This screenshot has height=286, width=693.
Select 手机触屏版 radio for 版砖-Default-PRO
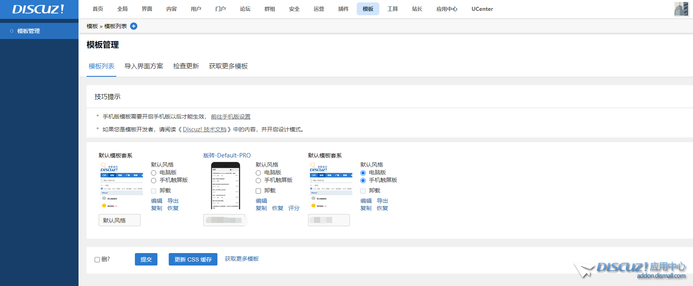click(x=258, y=180)
